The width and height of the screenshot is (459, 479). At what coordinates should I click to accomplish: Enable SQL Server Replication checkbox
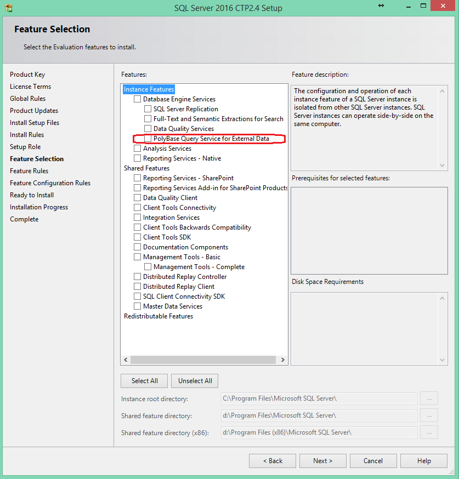[x=148, y=109]
